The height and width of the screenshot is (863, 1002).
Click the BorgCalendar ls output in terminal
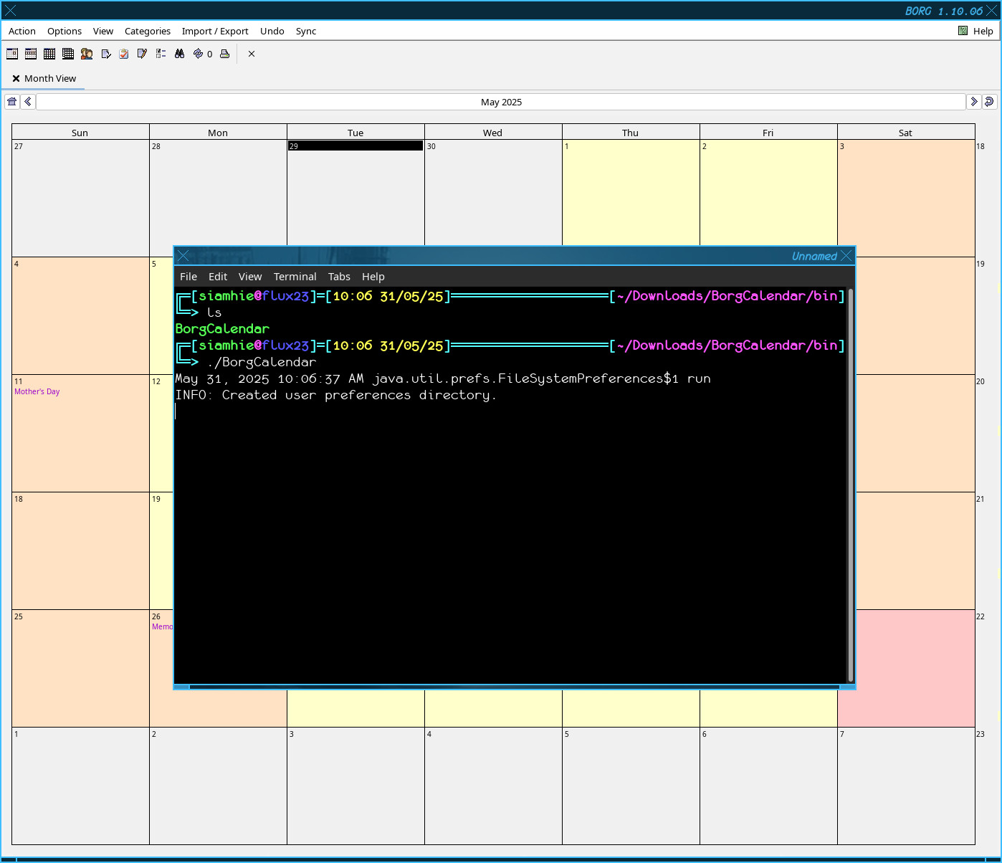click(x=222, y=329)
